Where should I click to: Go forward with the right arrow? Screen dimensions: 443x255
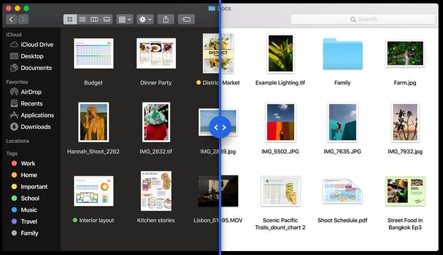[x=23, y=19]
